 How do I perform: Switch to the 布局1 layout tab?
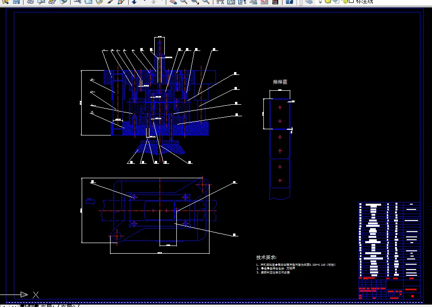click(x=48, y=306)
